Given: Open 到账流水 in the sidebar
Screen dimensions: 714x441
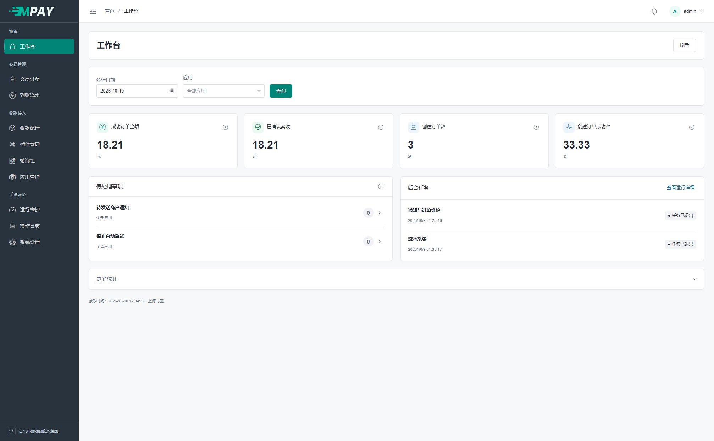Looking at the screenshot, I should click(x=39, y=95).
